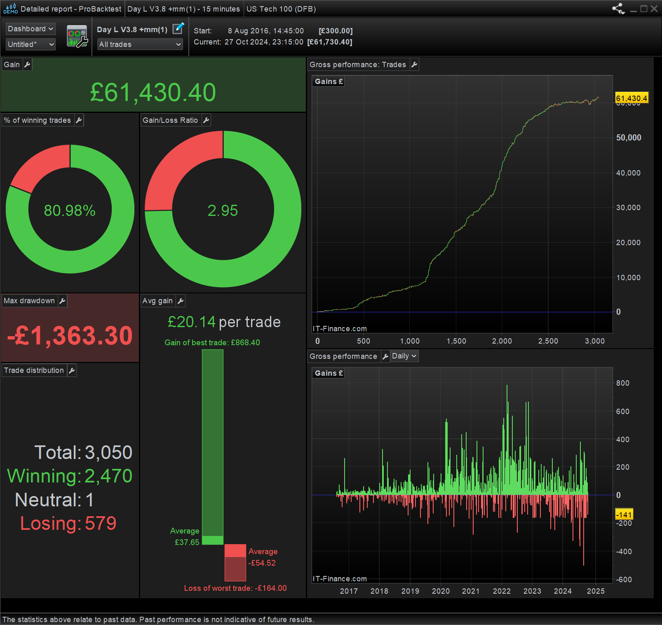Select the Gain panel label
This screenshot has width=662, height=625.
point(12,65)
